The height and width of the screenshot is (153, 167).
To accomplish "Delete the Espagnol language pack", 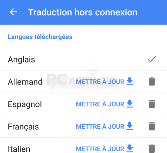I will point(152,104).
